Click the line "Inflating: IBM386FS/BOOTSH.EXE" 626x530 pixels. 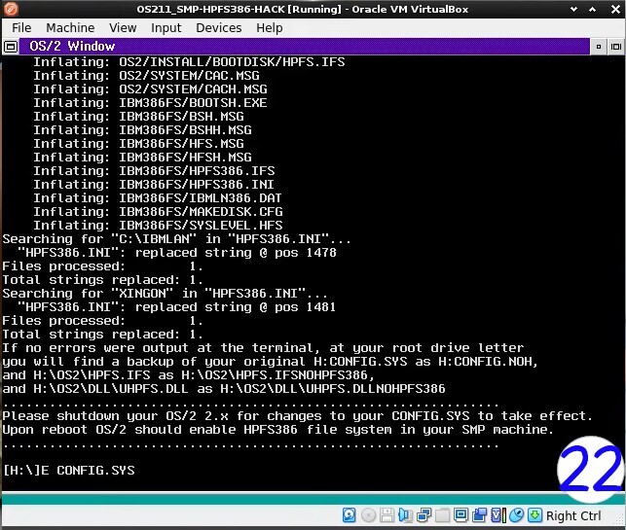(150, 102)
